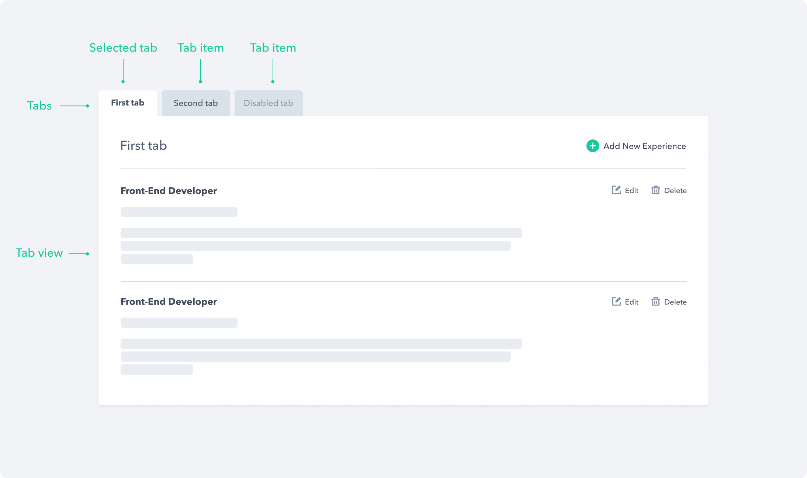Image resolution: width=807 pixels, height=478 pixels.
Task: Click the Disabled tab
Action: (x=268, y=103)
